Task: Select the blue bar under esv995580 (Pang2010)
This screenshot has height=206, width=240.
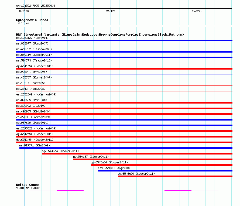Action: pyautogui.click(x=165, y=171)
